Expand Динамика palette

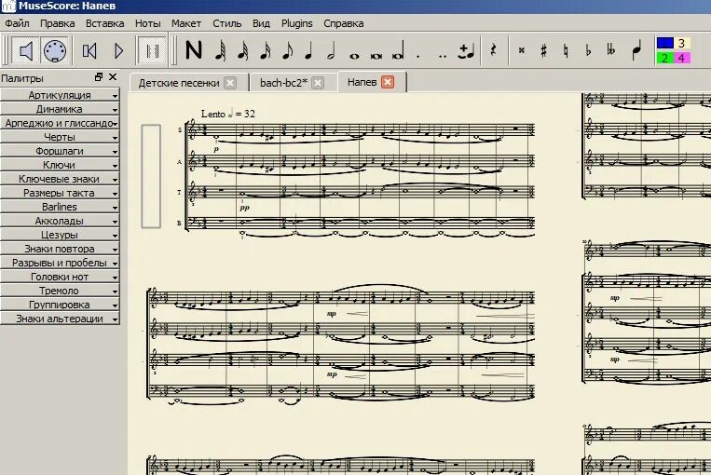60,109
